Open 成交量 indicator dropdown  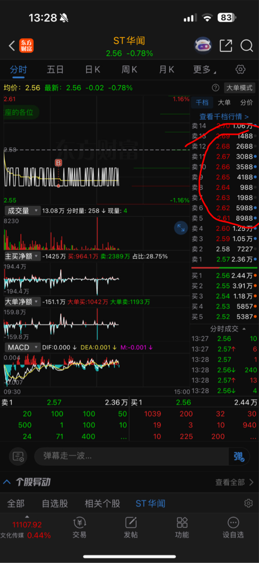click(x=22, y=211)
